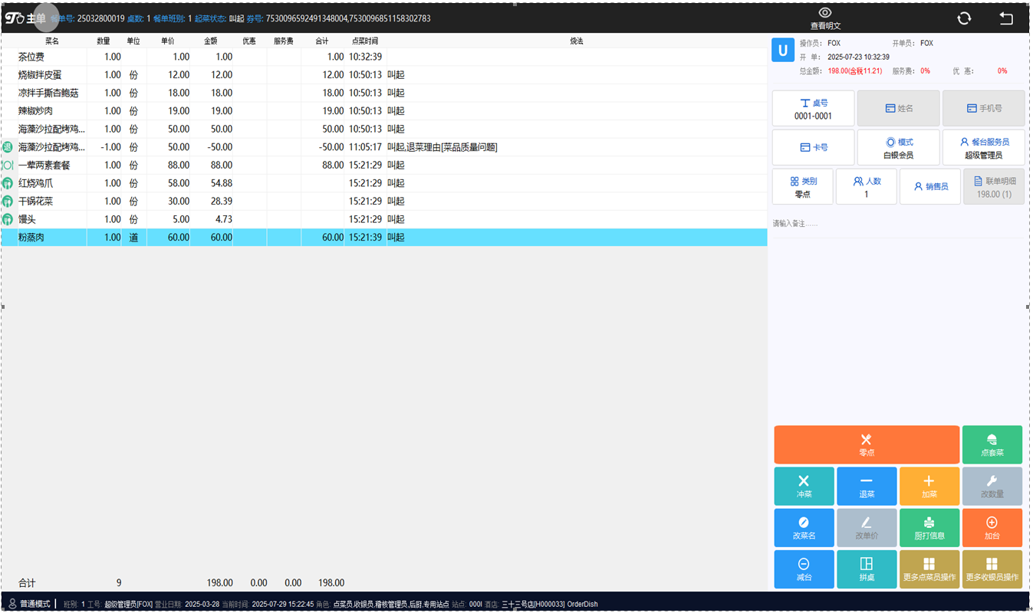This screenshot has width=1033, height=613.
Task: Click the set-meal icon beside 一荤两素套餐
Action: click(8, 165)
